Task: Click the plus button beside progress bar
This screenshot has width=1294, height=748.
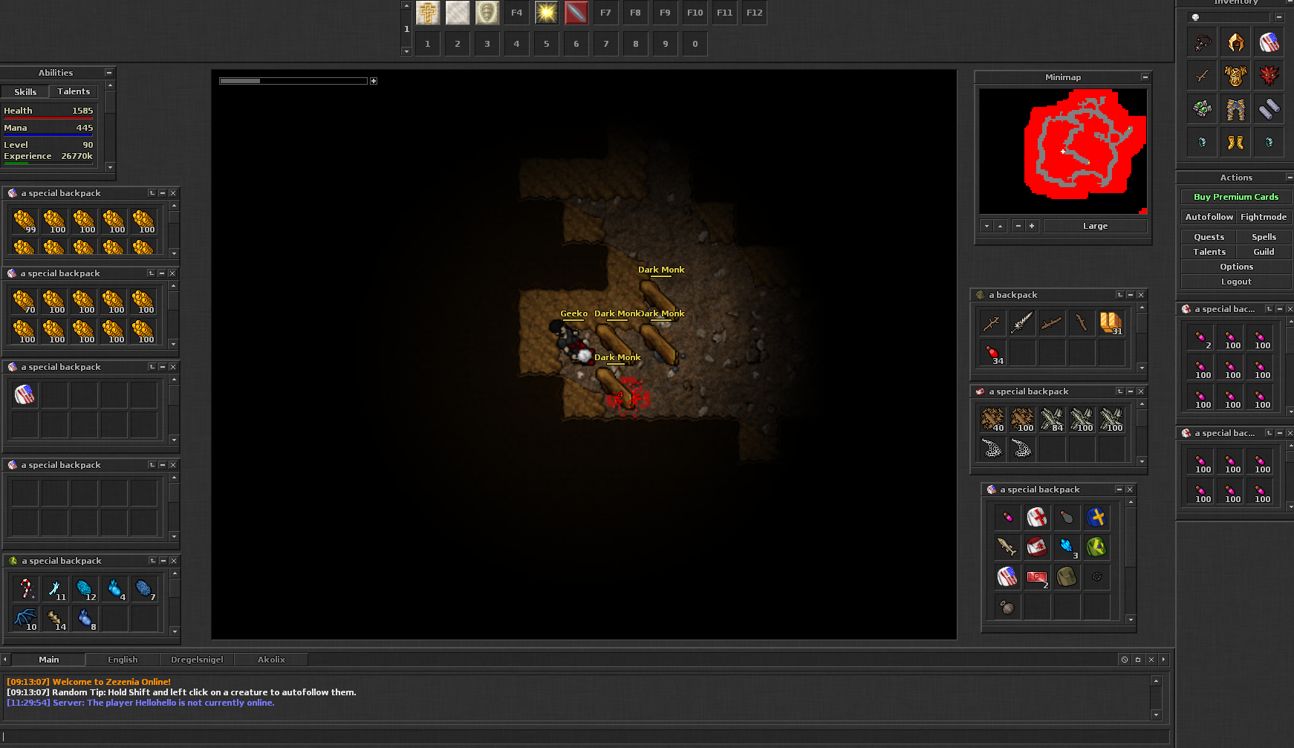Action: click(x=374, y=81)
